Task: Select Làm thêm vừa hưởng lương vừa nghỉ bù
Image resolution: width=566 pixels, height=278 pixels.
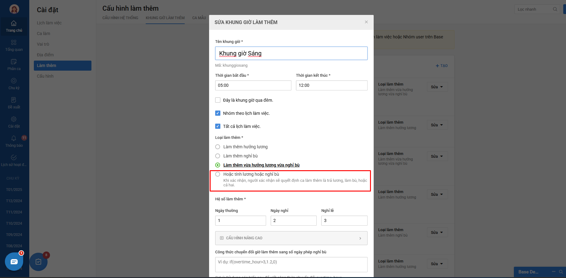Action: coord(218,165)
